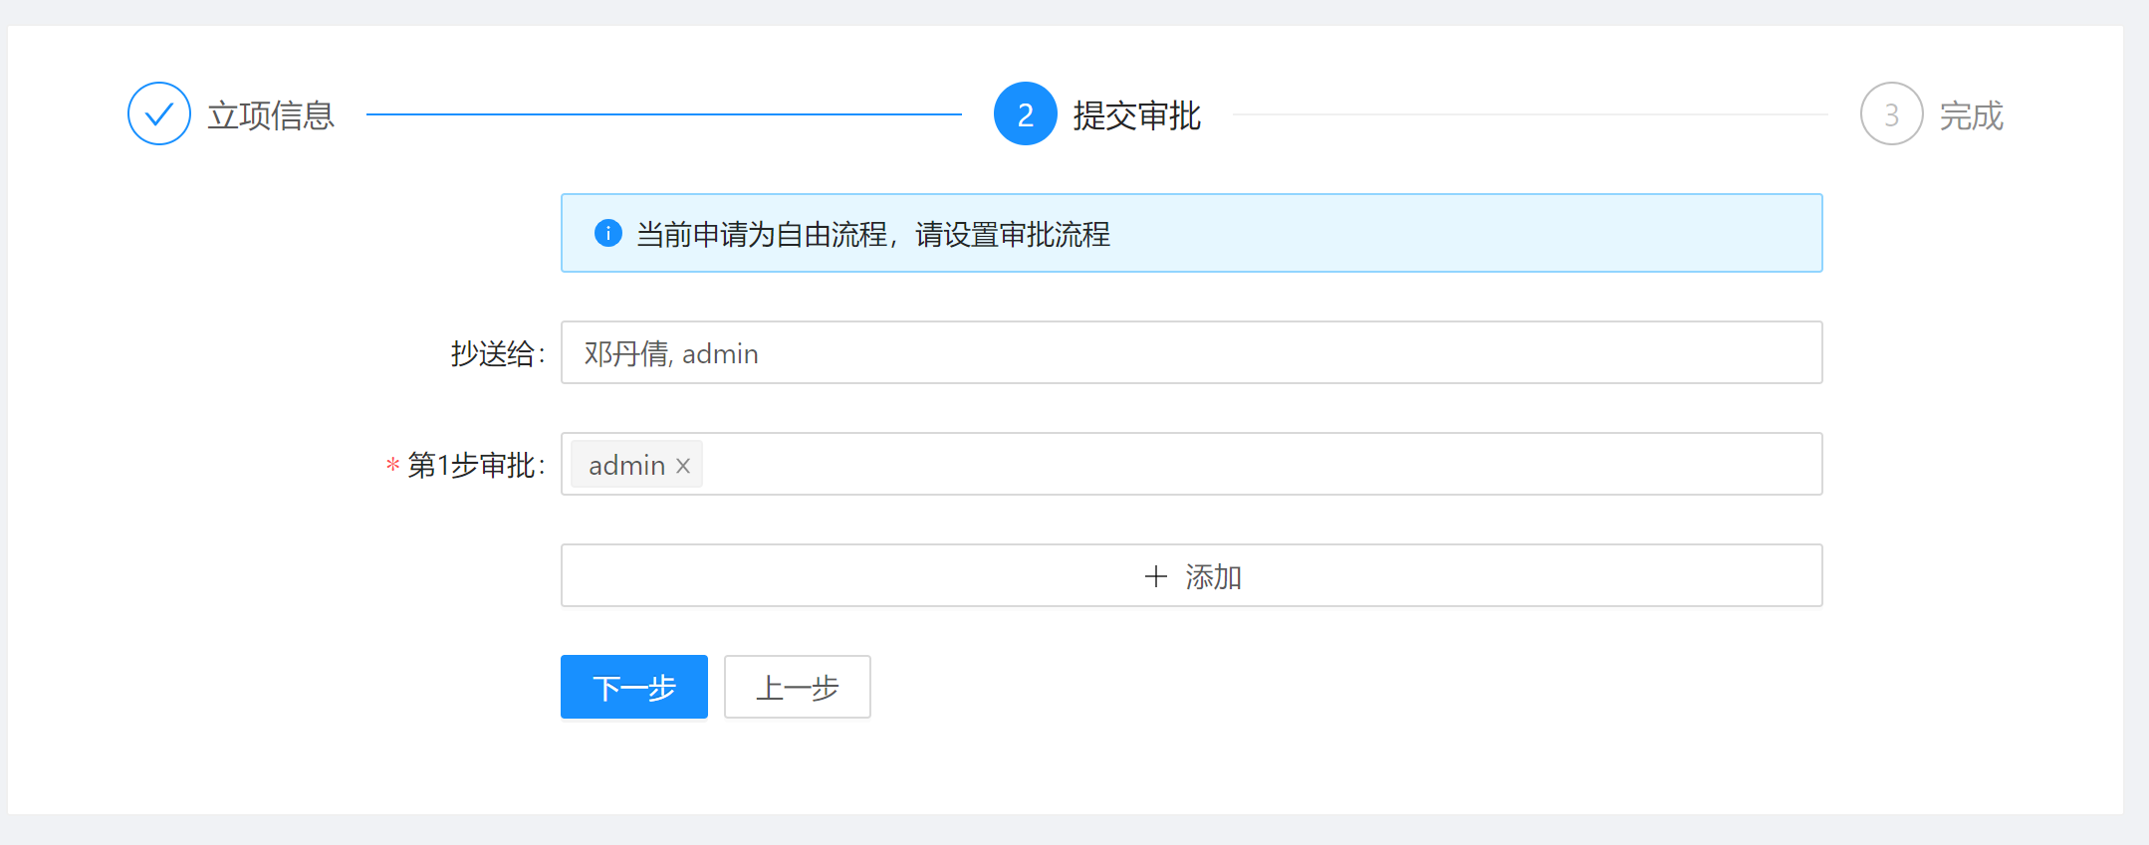
Task: Click the 上一步 button
Action: [798, 687]
